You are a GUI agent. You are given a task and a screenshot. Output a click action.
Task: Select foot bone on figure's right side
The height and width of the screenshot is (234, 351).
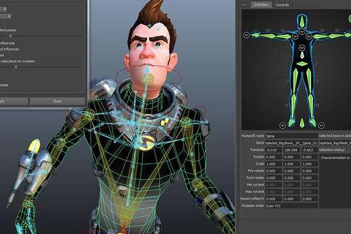(313, 123)
